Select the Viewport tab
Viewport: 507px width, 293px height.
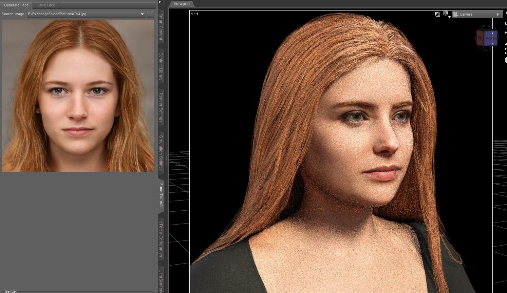pyautogui.click(x=182, y=4)
